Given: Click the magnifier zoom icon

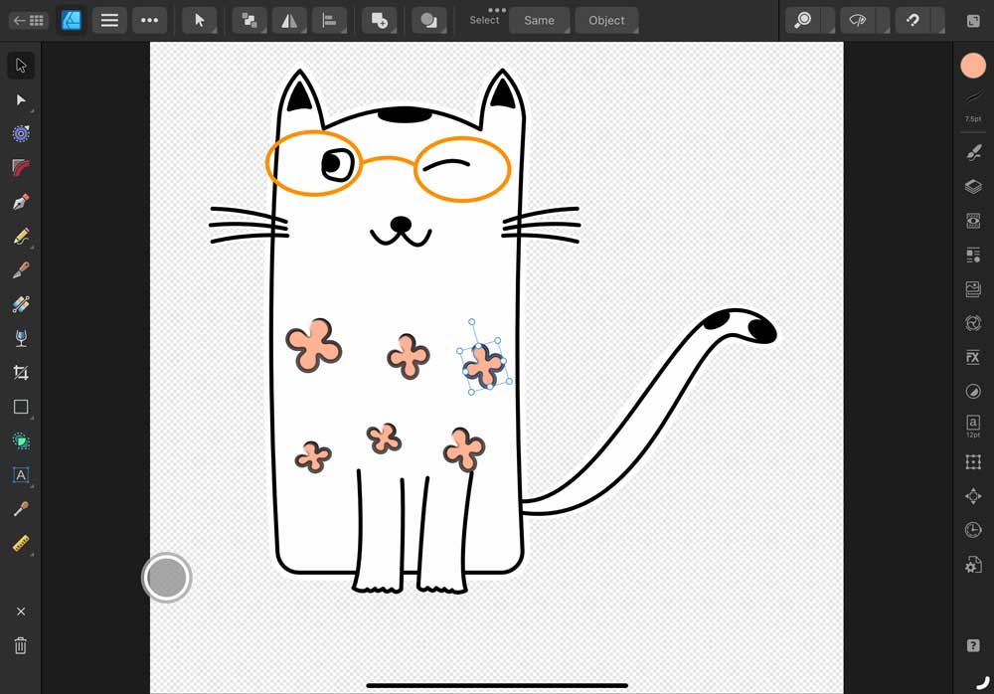Looking at the screenshot, I should pyautogui.click(x=803, y=20).
